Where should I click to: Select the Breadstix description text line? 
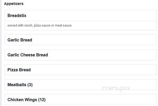click(40, 25)
